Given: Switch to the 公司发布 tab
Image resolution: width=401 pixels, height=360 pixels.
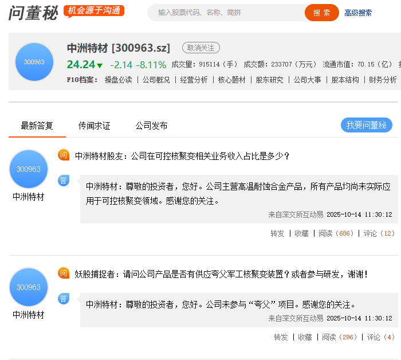Looking at the screenshot, I should coord(151,126).
